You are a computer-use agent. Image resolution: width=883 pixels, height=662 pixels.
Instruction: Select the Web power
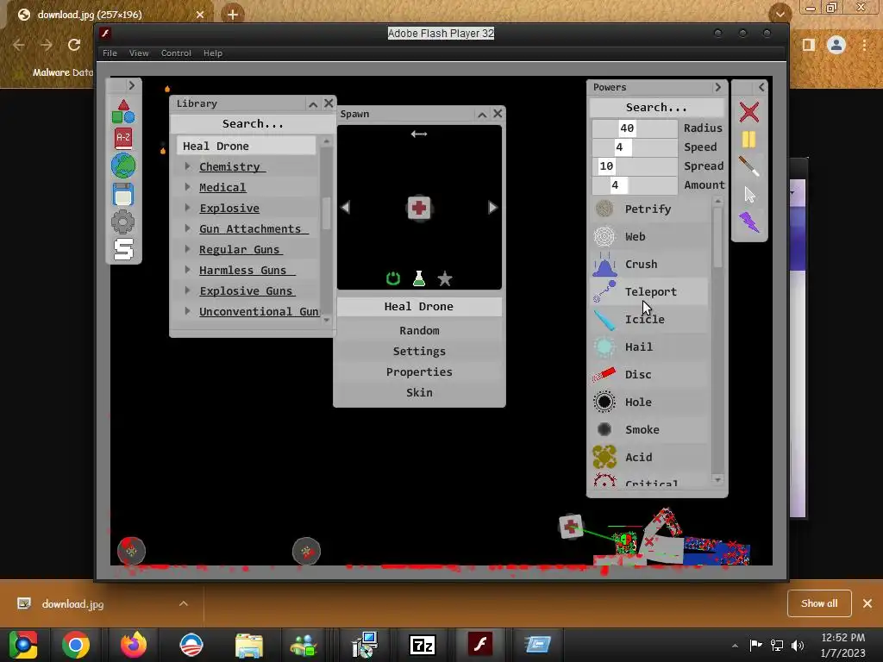[650, 236]
